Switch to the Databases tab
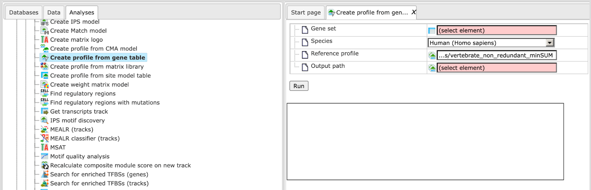Image resolution: width=591 pixels, height=190 pixels. [24, 13]
